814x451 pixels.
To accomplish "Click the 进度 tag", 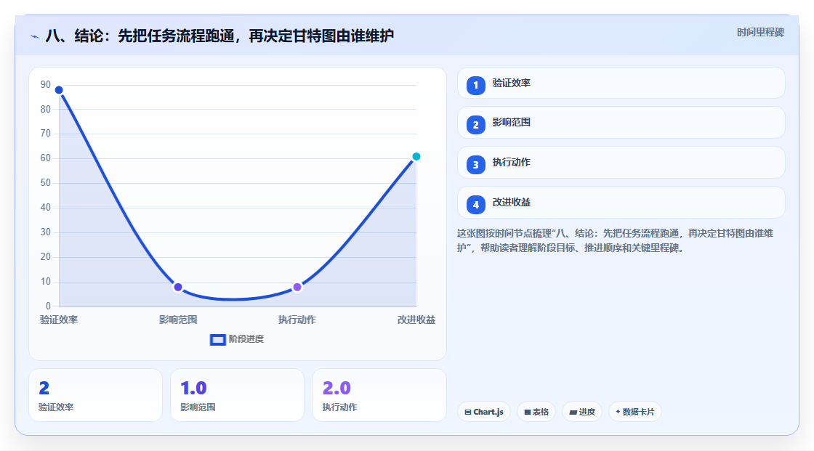I will point(582,412).
